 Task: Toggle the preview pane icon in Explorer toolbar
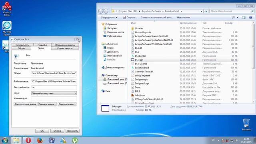(244, 18)
